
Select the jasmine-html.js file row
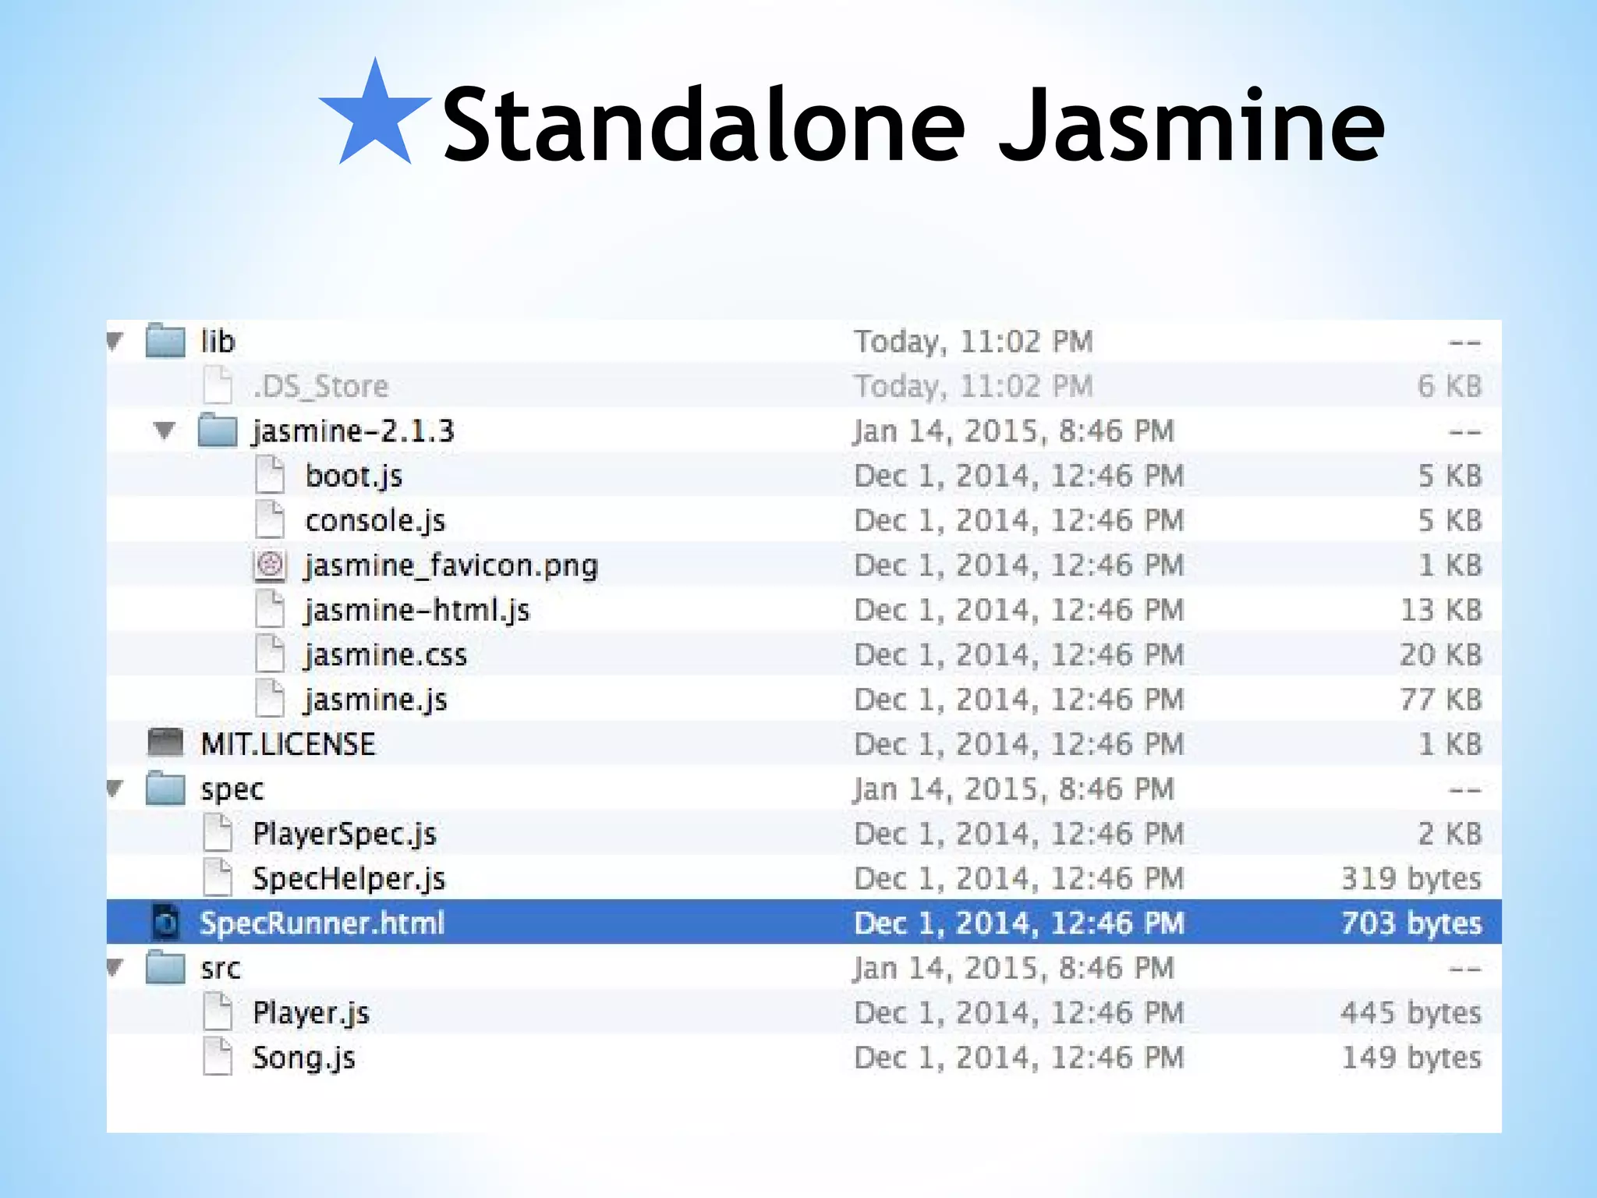click(417, 610)
